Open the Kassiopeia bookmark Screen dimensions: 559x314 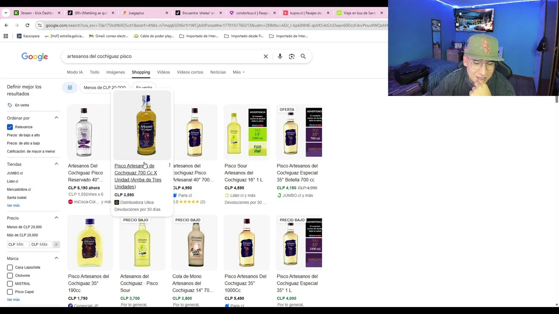pyautogui.click(x=28, y=36)
